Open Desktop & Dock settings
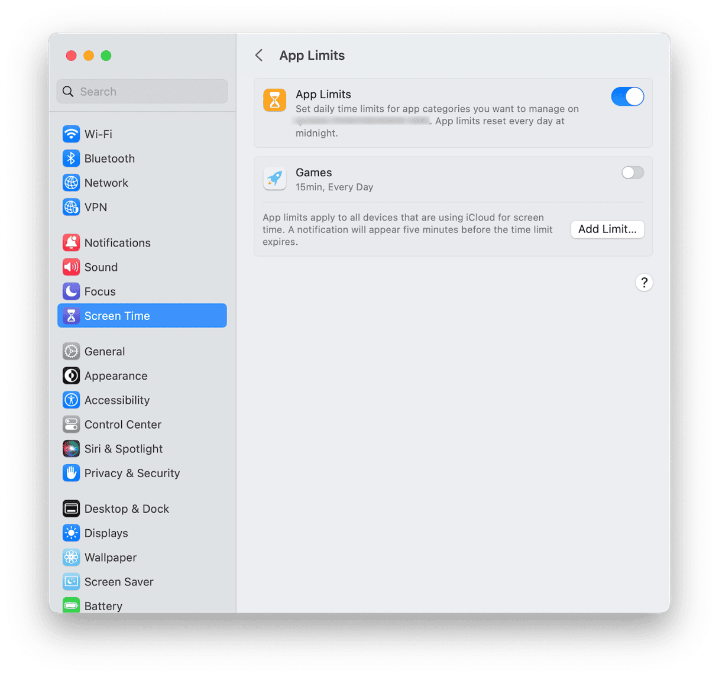Screen dimensions: 719x677 (142, 508)
